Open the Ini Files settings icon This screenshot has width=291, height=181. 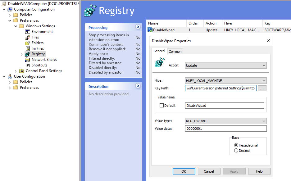click(x=27, y=48)
